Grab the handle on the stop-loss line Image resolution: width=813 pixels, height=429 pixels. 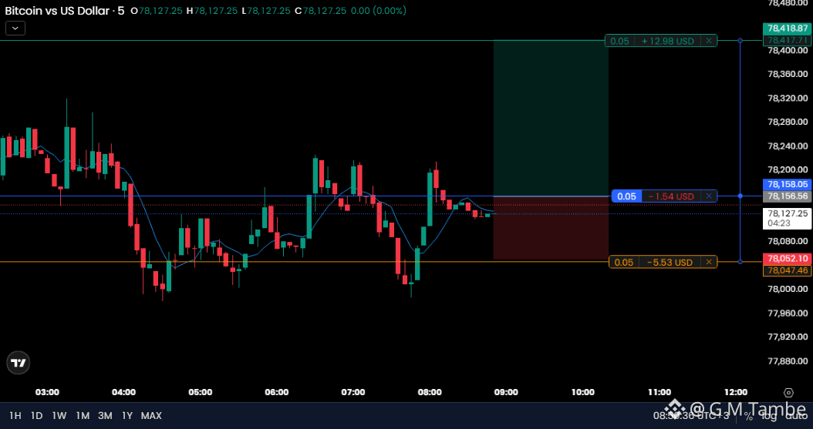740,262
